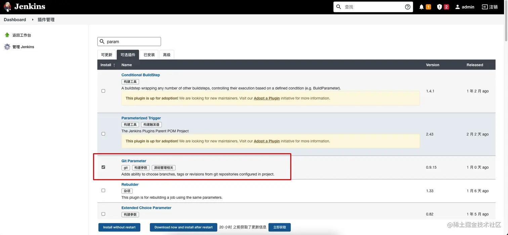Viewport: 508px width, 235px height.
Task: Check the Rebuilder install checkbox
Action: pyautogui.click(x=103, y=190)
